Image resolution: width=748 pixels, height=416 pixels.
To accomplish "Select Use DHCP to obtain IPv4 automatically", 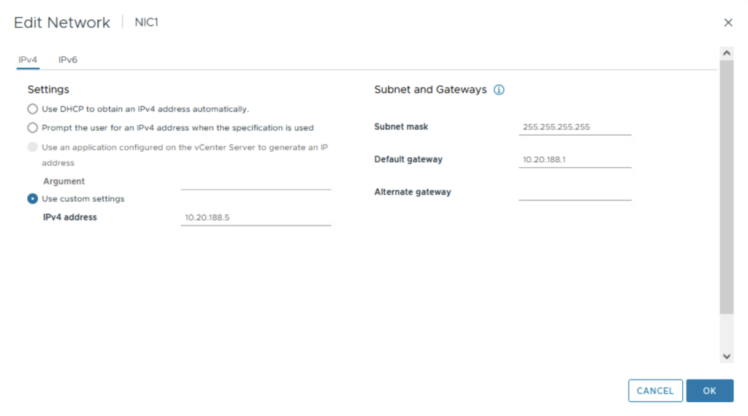I will tap(32, 109).
